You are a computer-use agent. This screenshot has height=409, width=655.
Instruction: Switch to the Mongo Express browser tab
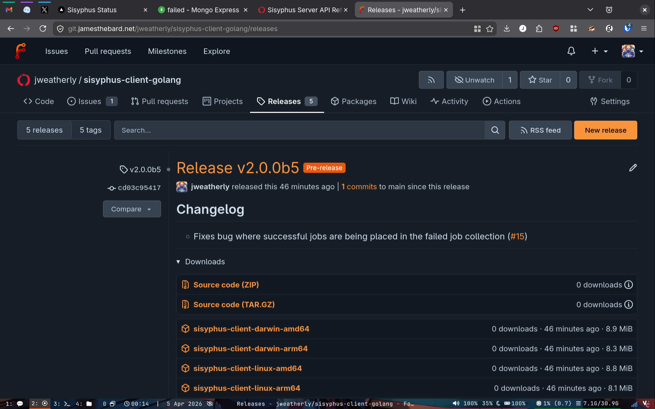point(203,10)
